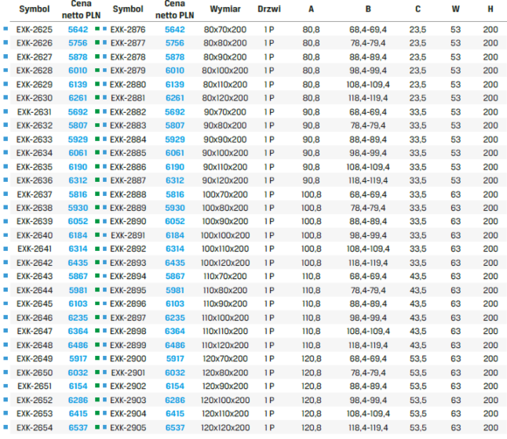Click symbol EXK-2651

tap(35, 386)
